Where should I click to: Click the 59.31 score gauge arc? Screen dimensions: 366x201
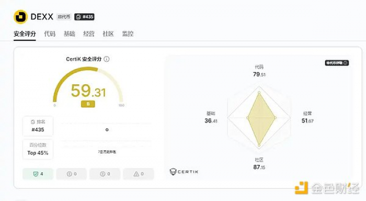tap(88, 86)
